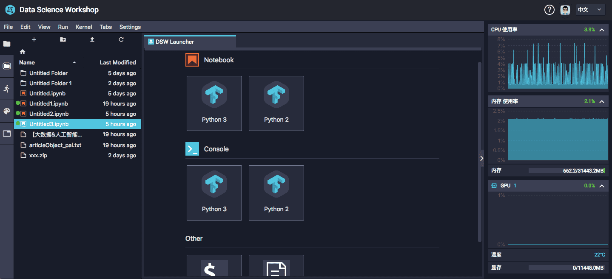The width and height of the screenshot is (612, 279).
Task: Click the CPU usage value 3.8%
Action: [x=589, y=30]
